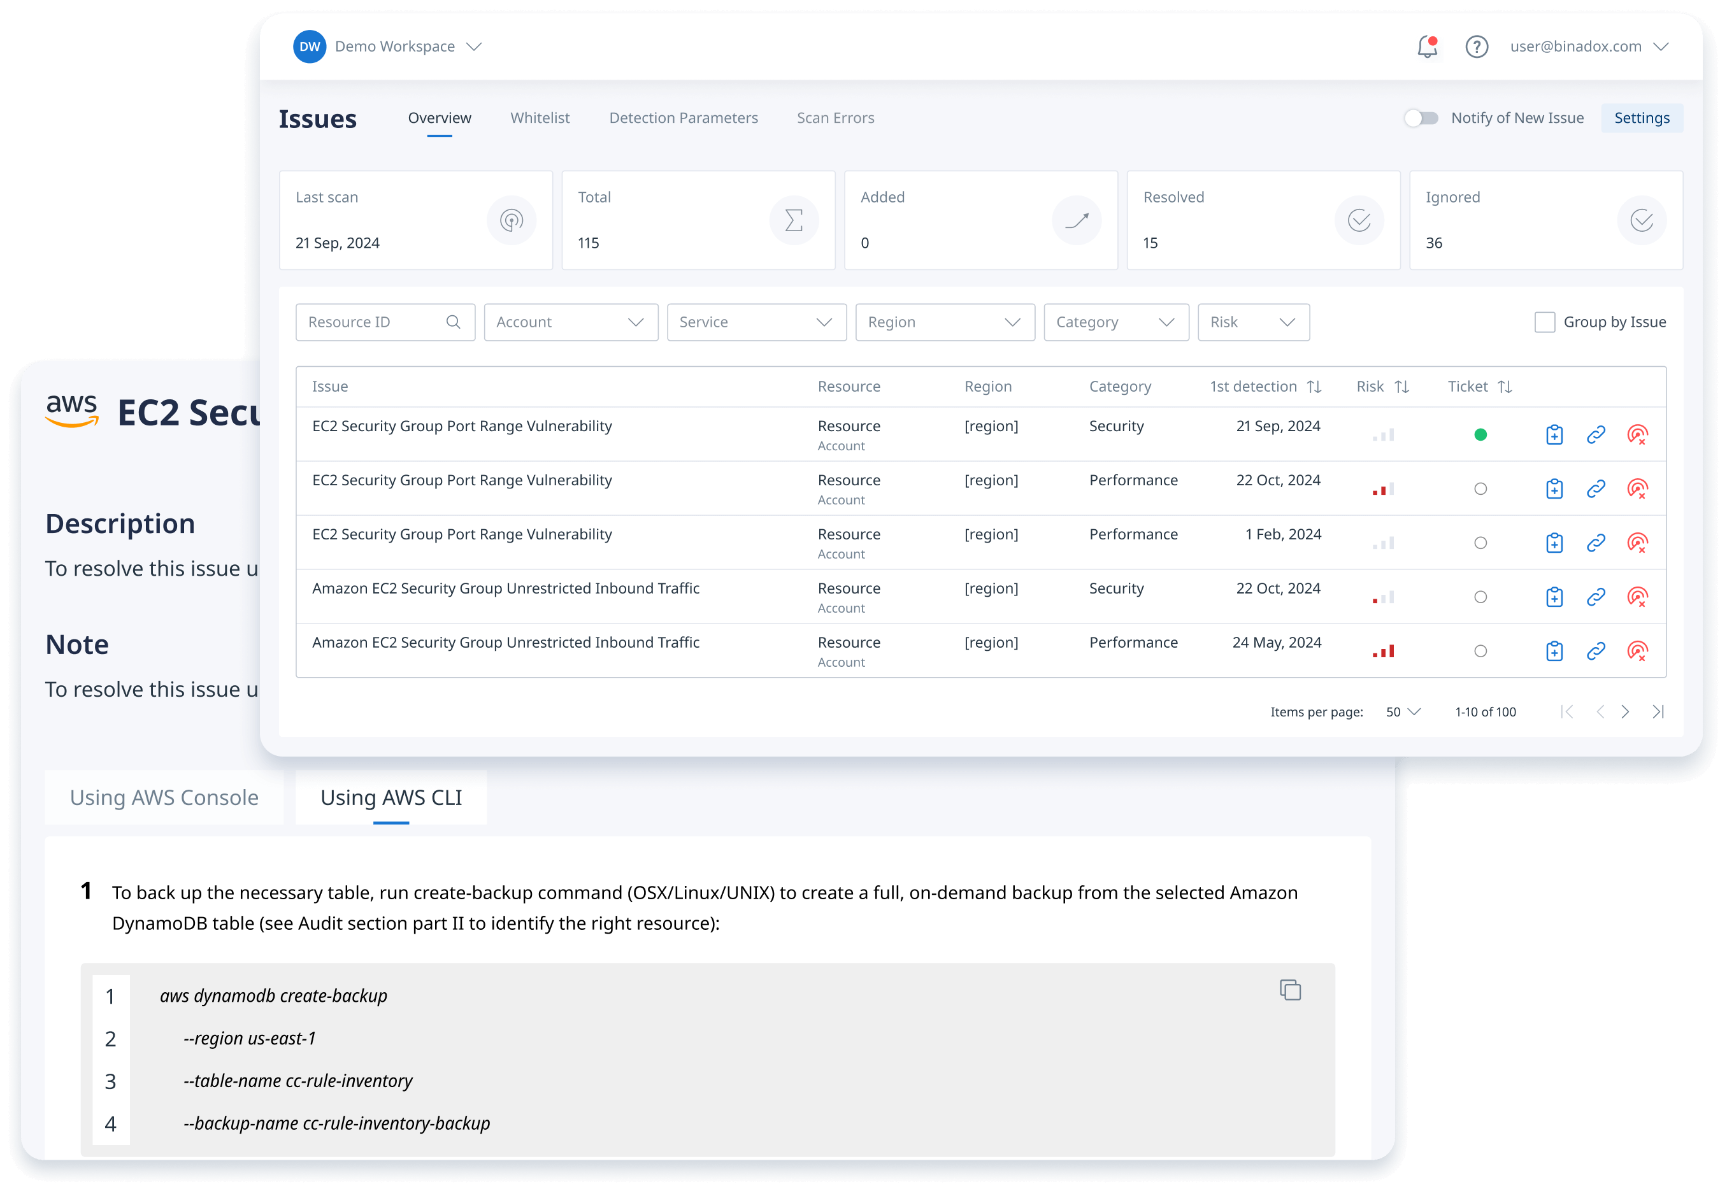Create ticket for the first issue row
Image resolution: width=1727 pixels, height=1189 pixels.
pyautogui.click(x=1554, y=435)
